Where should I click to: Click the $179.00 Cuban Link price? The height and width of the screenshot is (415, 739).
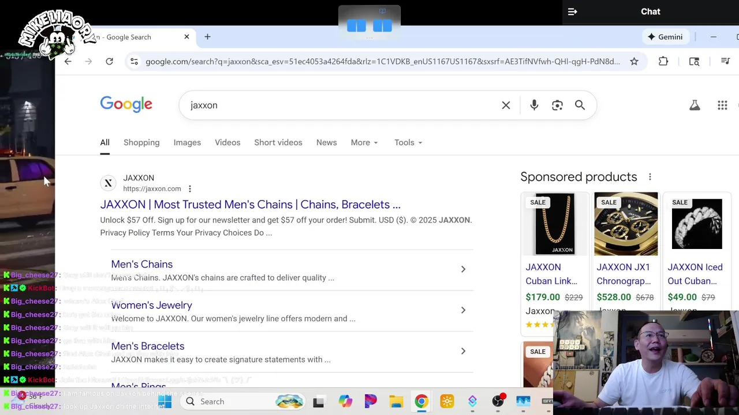[x=543, y=297]
